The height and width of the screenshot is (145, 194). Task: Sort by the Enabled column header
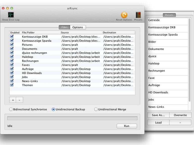coord(15,33)
